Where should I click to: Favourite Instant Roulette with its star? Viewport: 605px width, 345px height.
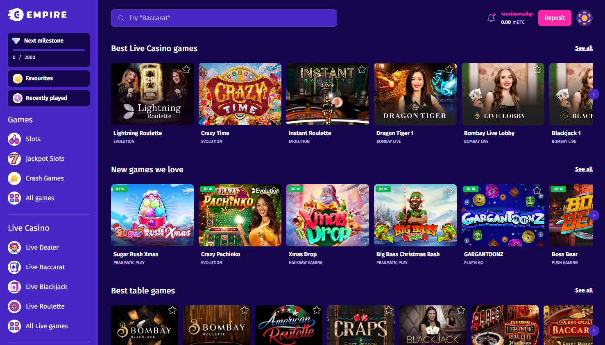pos(362,70)
